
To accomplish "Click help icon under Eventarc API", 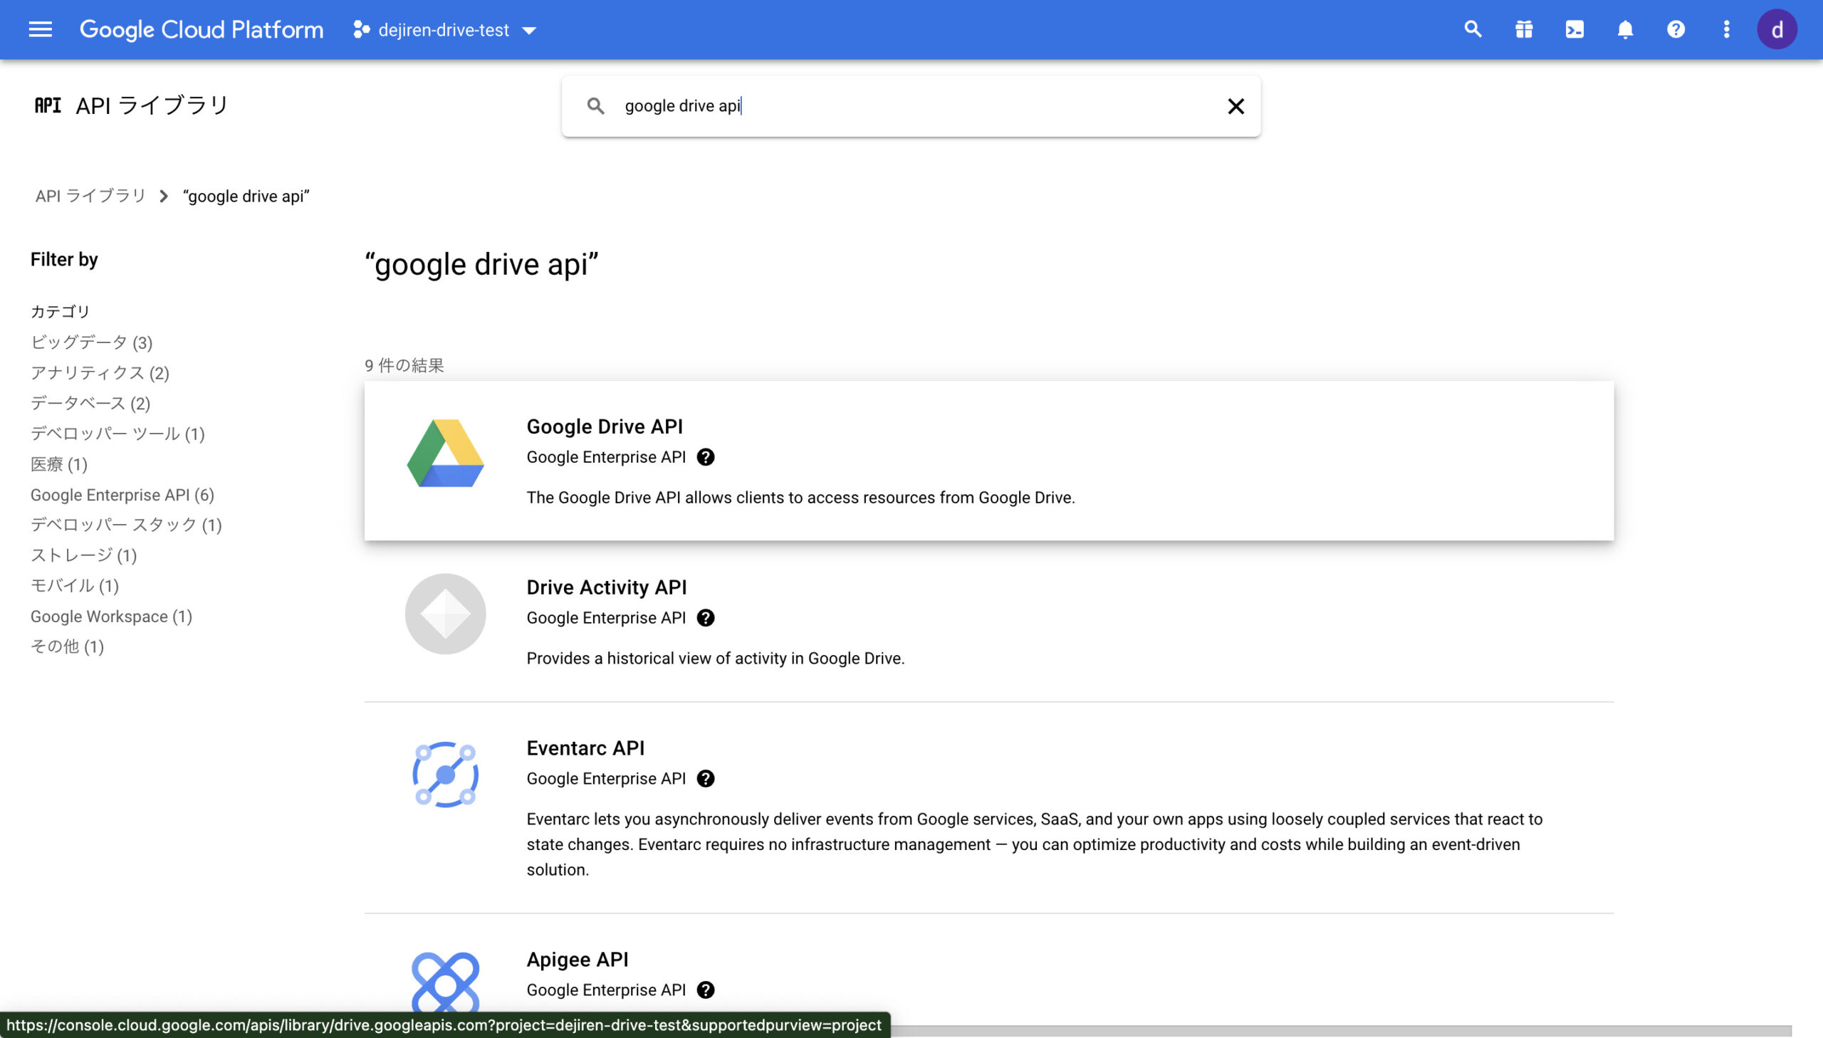I will (705, 779).
